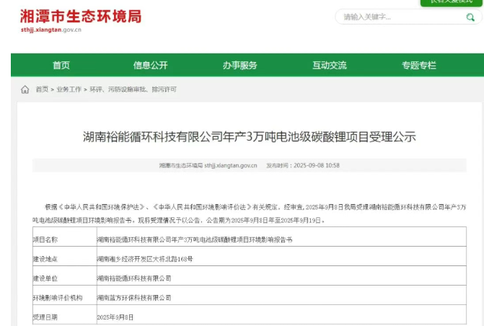The image size is (484, 326).
Task: Click the sthjj.xiangtan.gov.cn URL under logo
Action: point(51,30)
